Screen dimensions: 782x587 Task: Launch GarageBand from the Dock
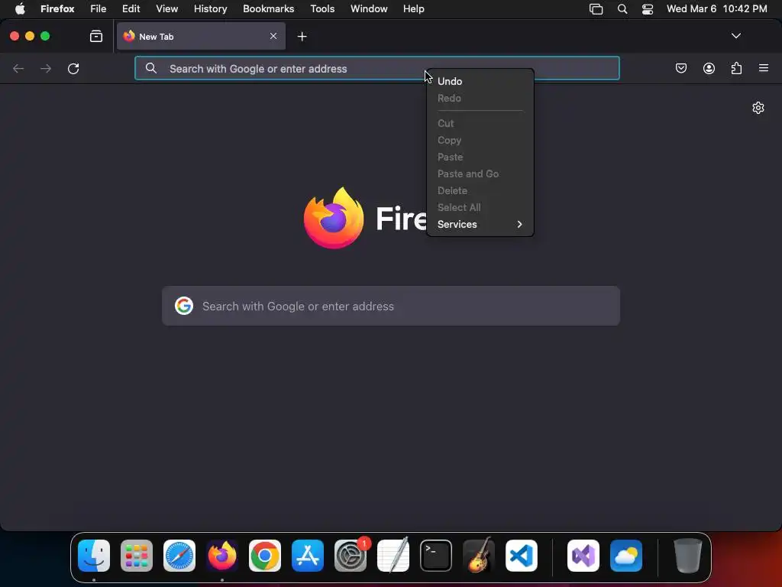pyautogui.click(x=479, y=556)
